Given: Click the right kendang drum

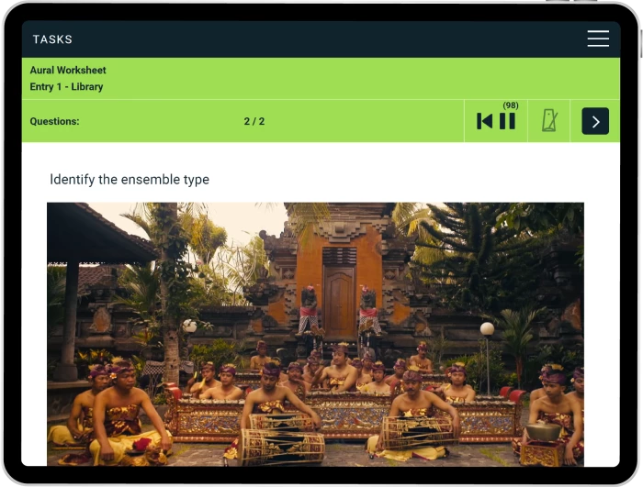Looking at the screenshot, I should click(417, 431).
